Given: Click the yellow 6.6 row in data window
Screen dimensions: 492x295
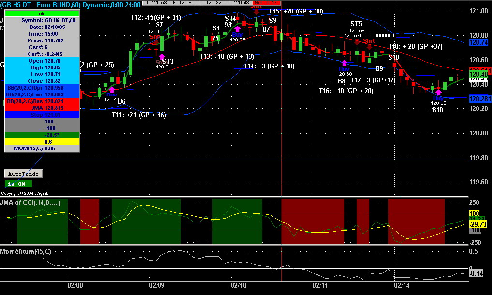Looking at the screenshot, I should point(42,142).
